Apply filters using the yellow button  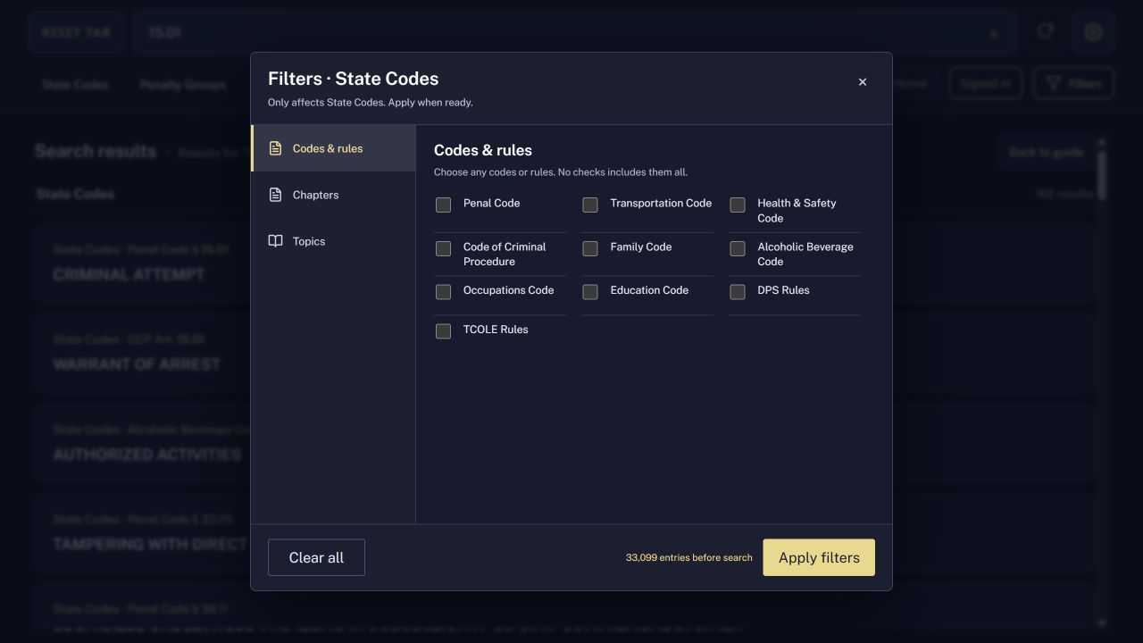pyautogui.click(x=819, y=557)
